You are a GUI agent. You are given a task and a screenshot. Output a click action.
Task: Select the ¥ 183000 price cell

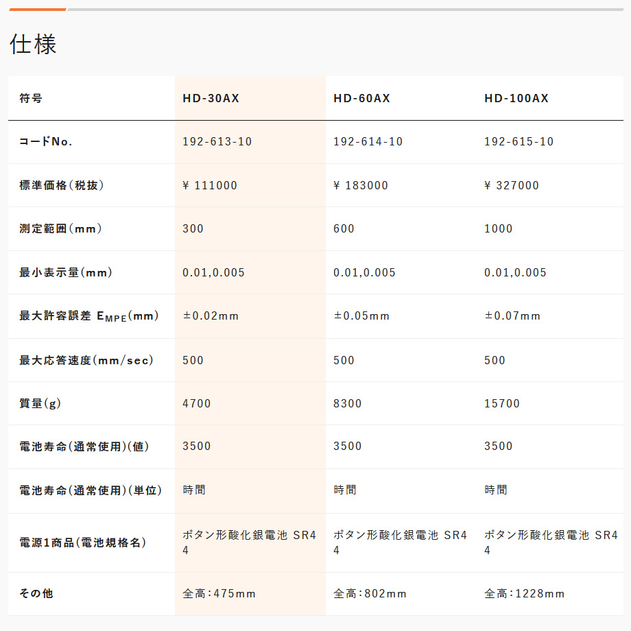point(361,185)
